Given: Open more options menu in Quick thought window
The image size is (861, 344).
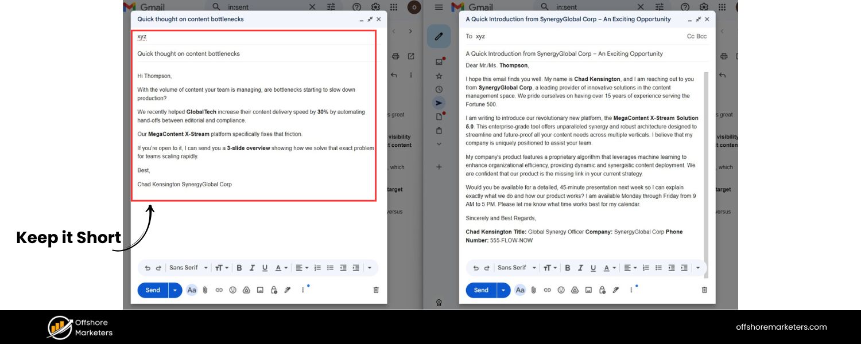Looking at the screenshot, I should [x=302, y=290].
